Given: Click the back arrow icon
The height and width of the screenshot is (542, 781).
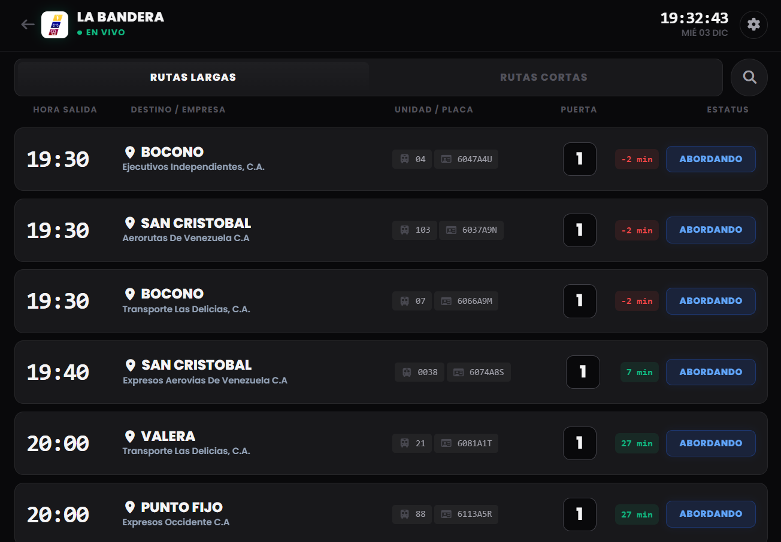Looking at the screenshot, I should [28, 25].
